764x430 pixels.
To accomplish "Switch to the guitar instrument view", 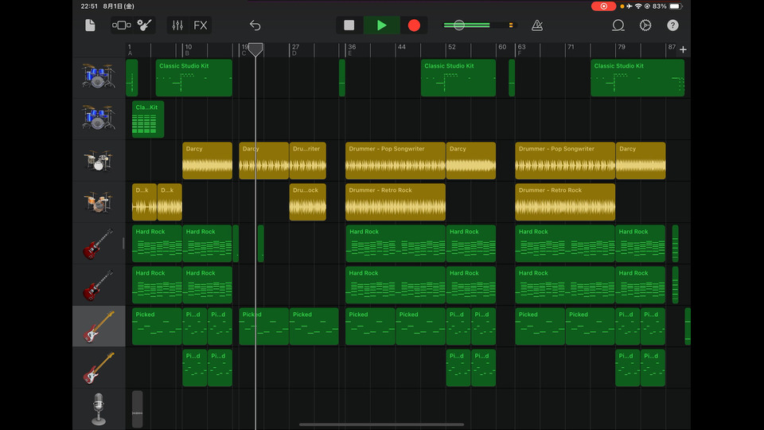I will tap(144, 25).
